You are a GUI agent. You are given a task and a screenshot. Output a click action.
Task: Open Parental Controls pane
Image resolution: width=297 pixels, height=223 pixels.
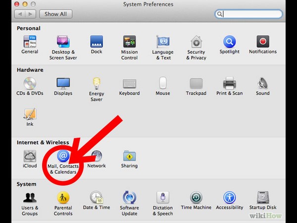tap(63, 199)
